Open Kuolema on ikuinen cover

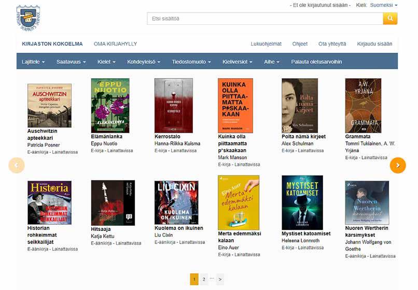(176, 202)
